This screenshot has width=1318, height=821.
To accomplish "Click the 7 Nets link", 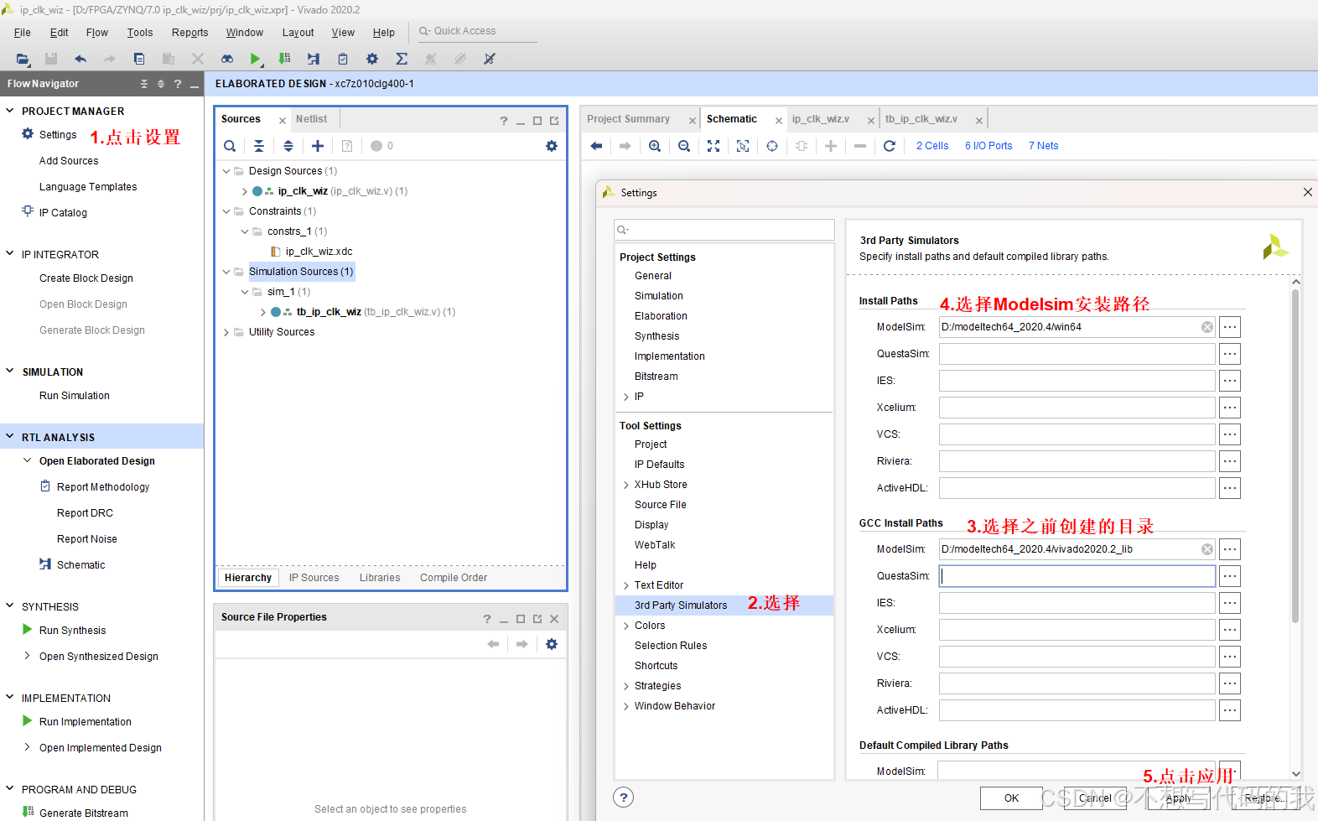I will point(1043,146).
